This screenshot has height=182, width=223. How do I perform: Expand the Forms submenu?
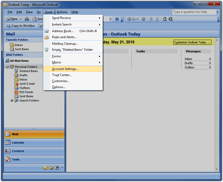tap(73, 56)
